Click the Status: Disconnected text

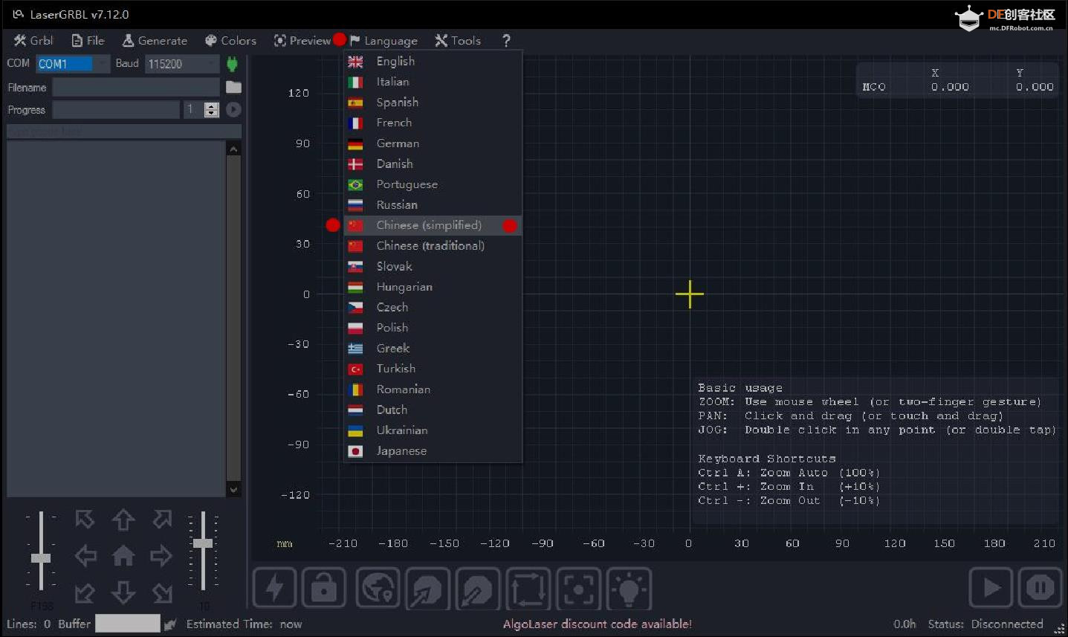(x=986, y=624)
